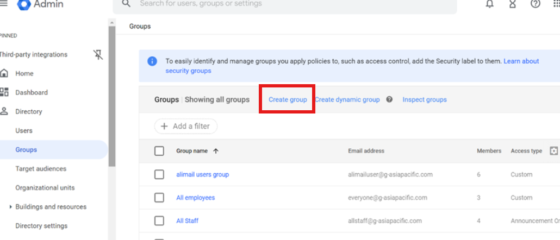Click Add a filter chip

[x=186, y=126]
